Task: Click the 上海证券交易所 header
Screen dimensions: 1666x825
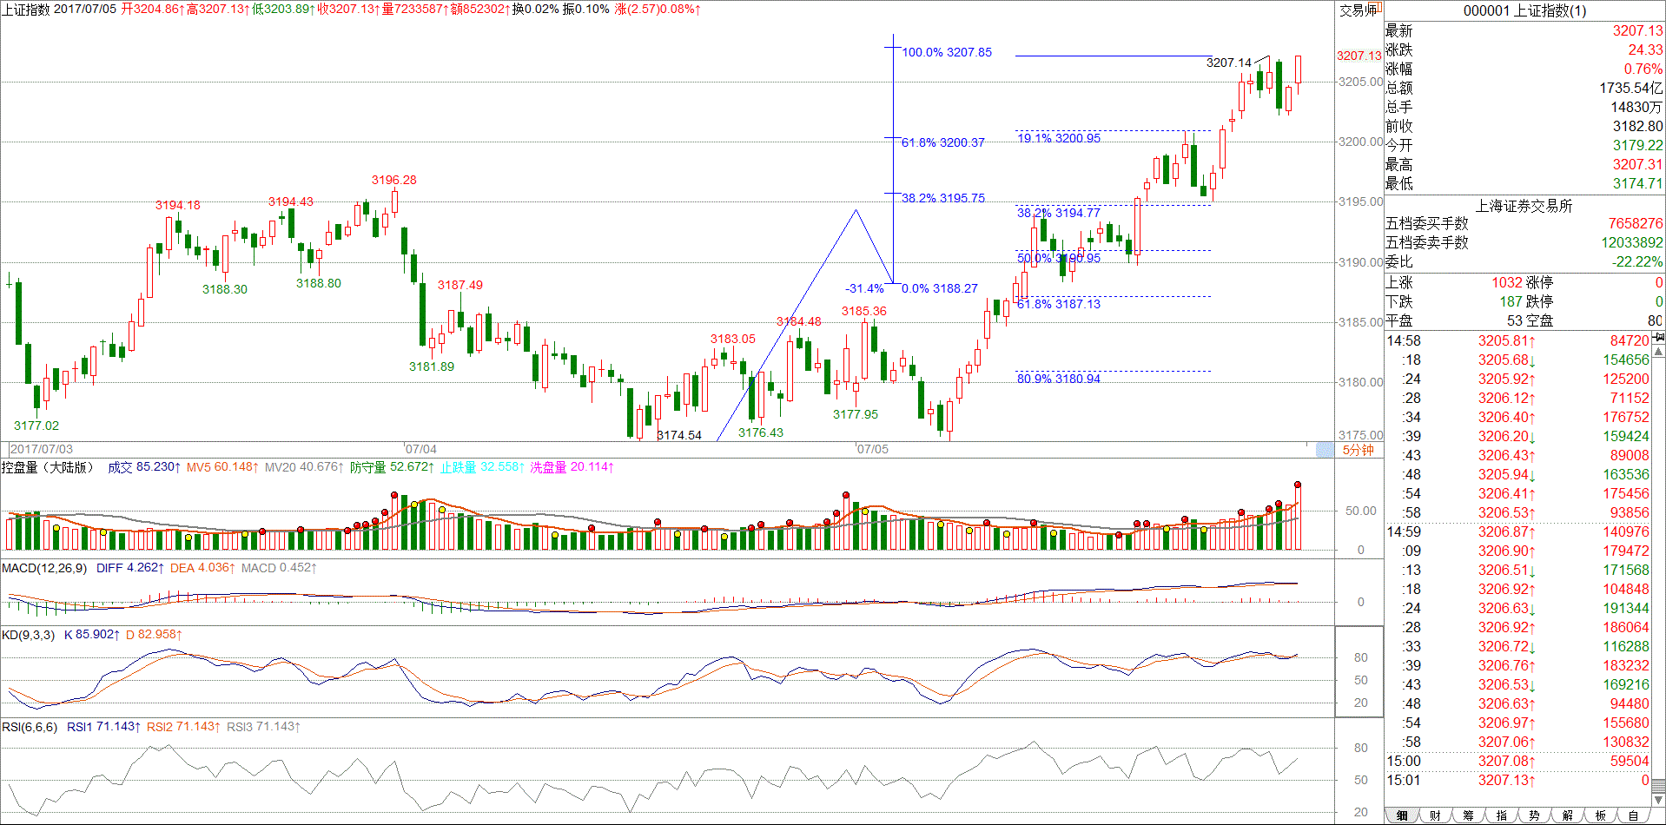Action: (x=1524, y=206)
